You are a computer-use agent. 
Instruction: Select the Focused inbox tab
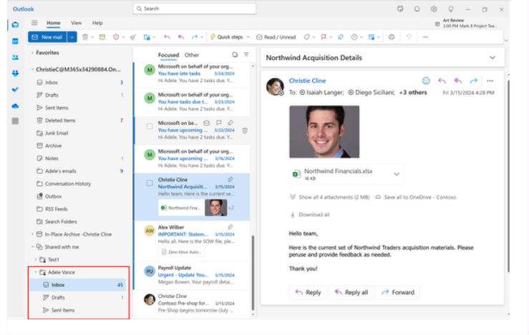(168, 55)
